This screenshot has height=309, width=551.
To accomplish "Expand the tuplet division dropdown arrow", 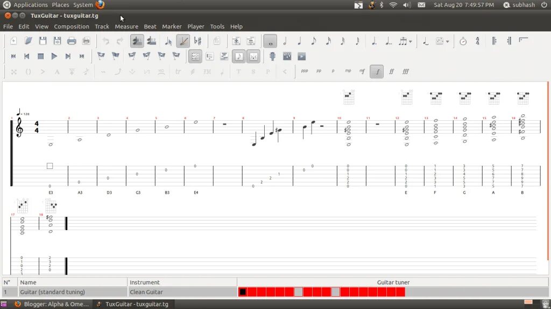I will [x=410, y=41].
